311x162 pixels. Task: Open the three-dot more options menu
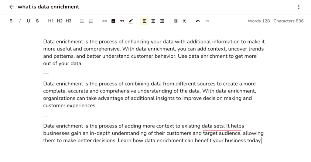[299, 7]
